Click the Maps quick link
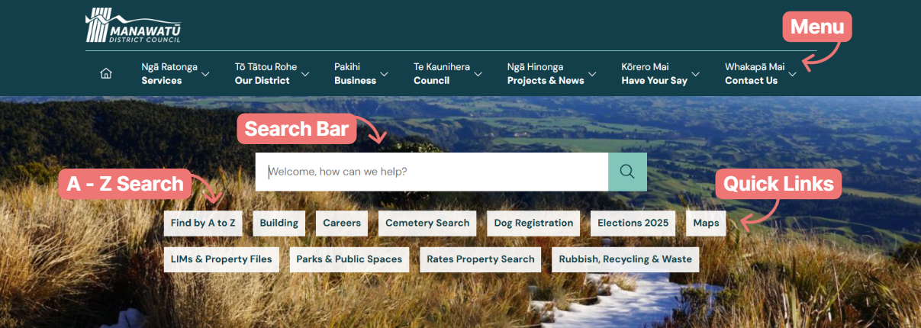921x328 pixels. (706, 223)
